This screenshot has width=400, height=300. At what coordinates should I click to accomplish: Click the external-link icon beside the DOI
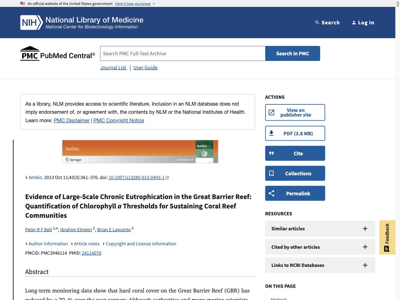click(x=167, y=177)
